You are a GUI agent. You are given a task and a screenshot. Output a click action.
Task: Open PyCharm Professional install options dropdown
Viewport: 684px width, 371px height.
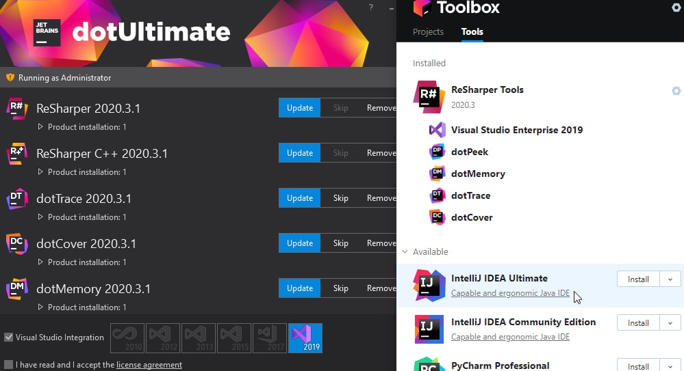(x=670, y=366)
